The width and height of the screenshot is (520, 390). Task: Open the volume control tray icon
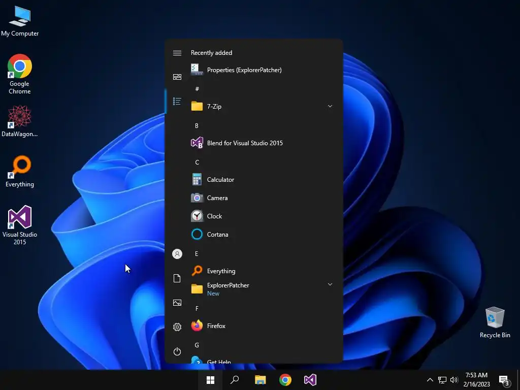(x=454, y=380)
